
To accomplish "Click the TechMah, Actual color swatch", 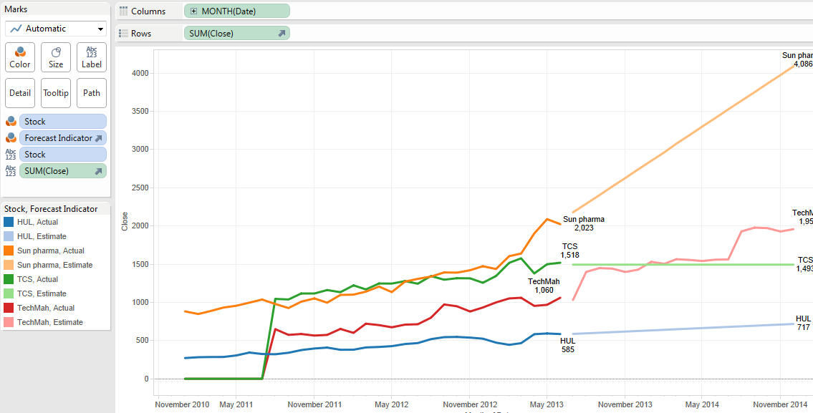I will 9,308.
